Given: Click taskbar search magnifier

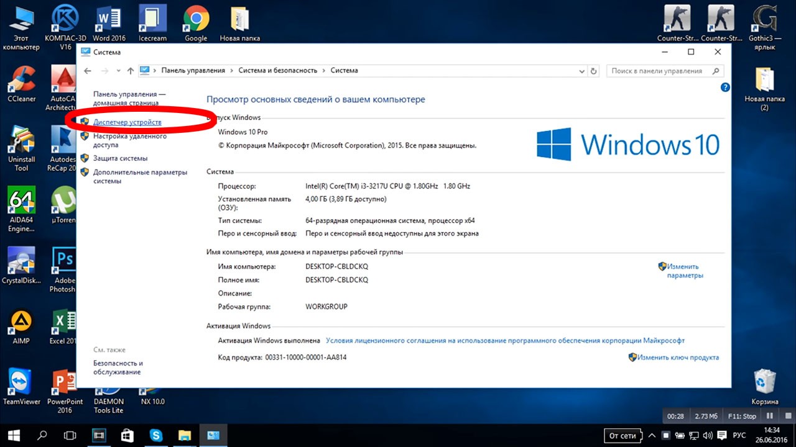Looking at the screenshot, I should coord(42,435).
